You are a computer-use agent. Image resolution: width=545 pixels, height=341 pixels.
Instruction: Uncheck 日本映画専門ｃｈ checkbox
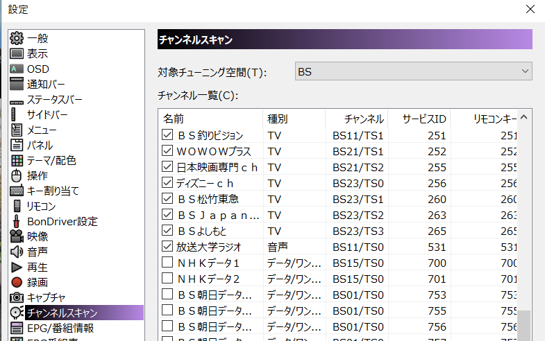coord(167,166)
